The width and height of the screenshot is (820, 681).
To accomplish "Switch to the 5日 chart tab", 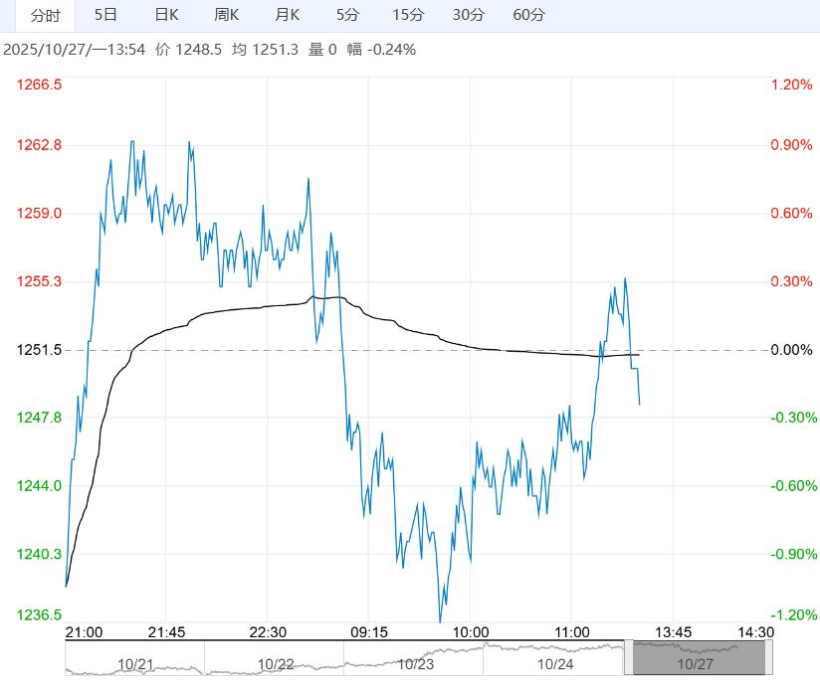I will coord(104,15).
